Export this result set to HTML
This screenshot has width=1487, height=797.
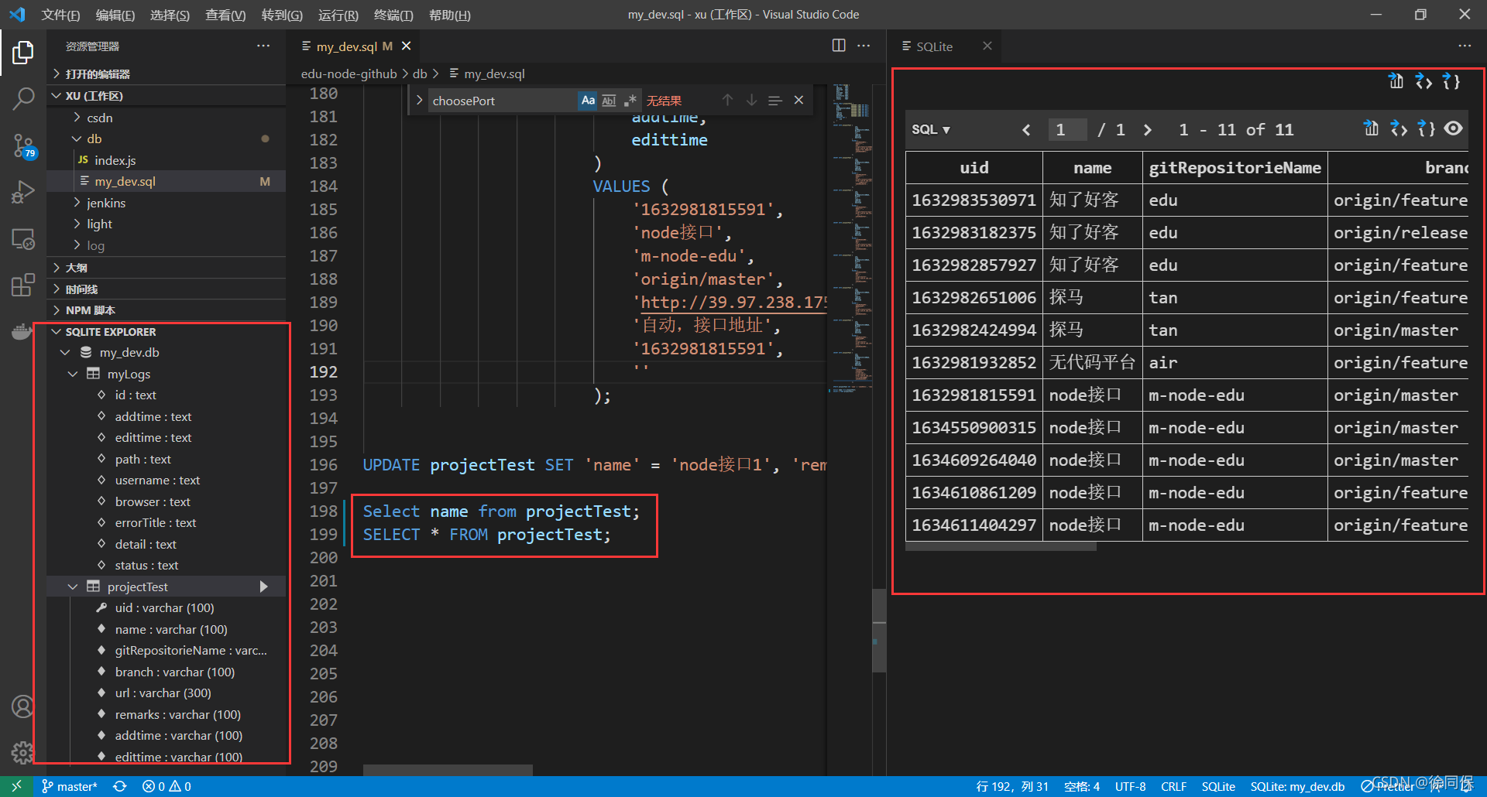pos(1399,128)
